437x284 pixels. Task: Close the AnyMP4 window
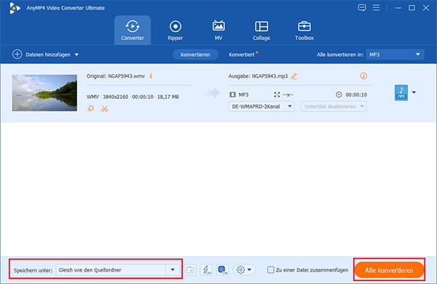(425, 8)
